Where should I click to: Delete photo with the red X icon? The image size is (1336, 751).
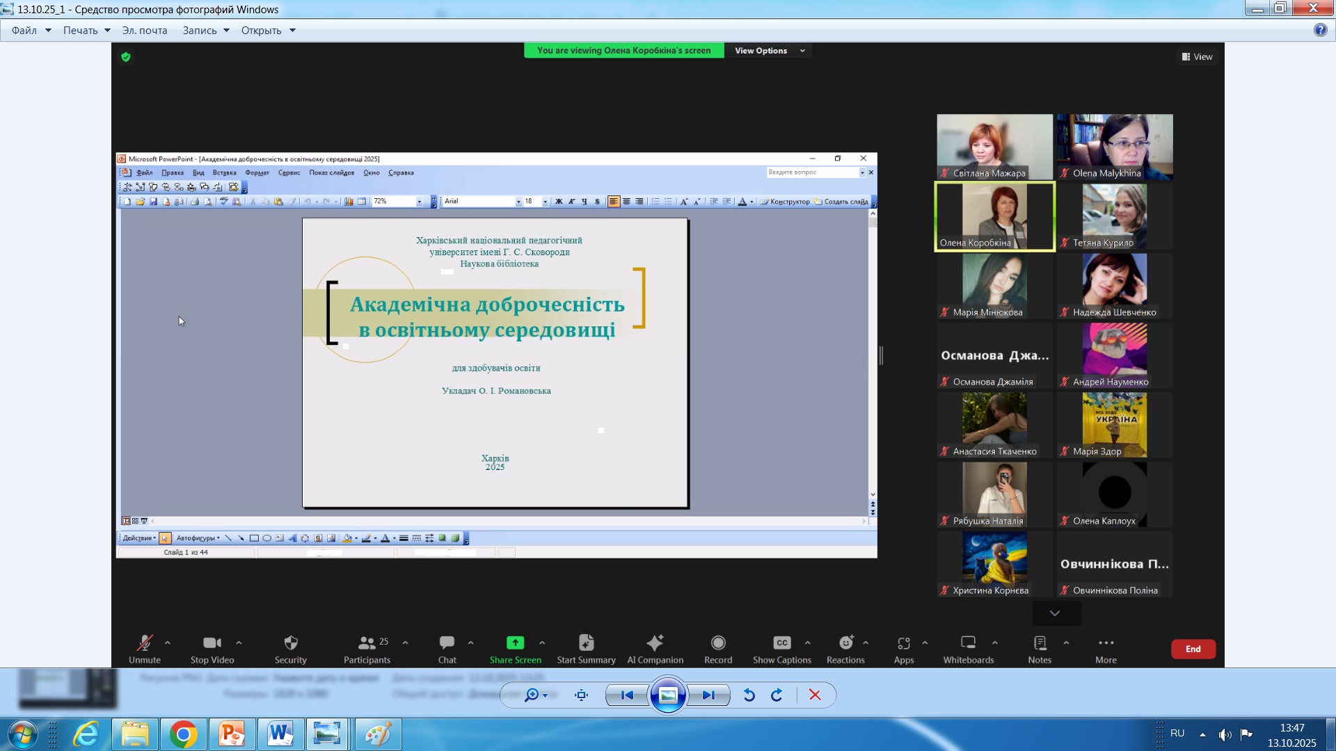point(815,695)
